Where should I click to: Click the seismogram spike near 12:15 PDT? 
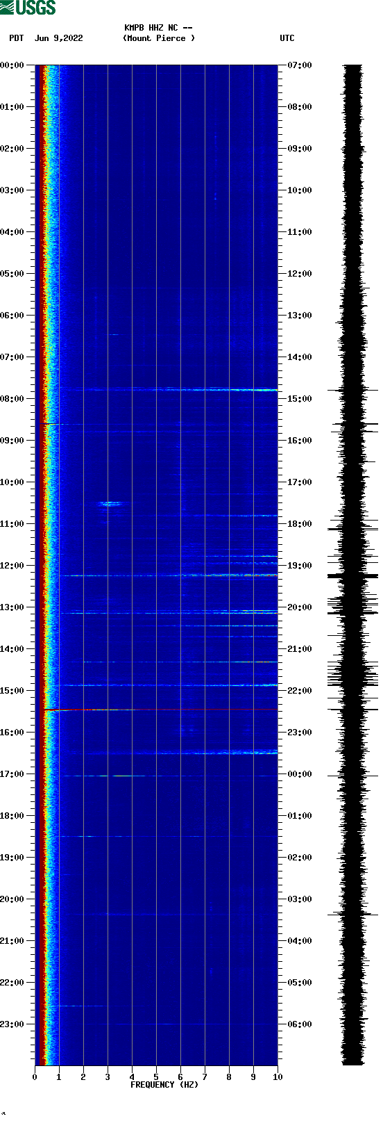353,575
